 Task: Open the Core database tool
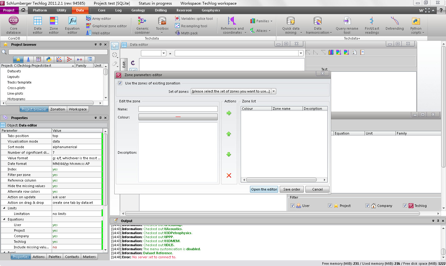(x=13, y=25)
